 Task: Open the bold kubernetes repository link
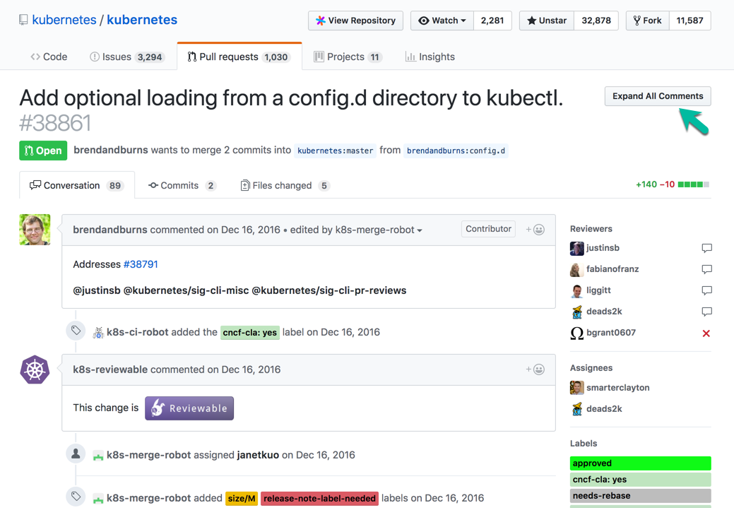(142, 20)
